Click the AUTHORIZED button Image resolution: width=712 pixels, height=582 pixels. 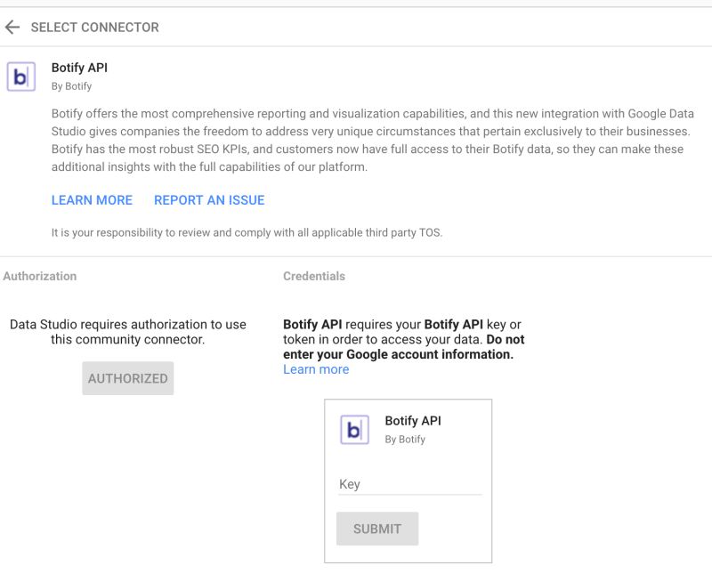[127, 377]
